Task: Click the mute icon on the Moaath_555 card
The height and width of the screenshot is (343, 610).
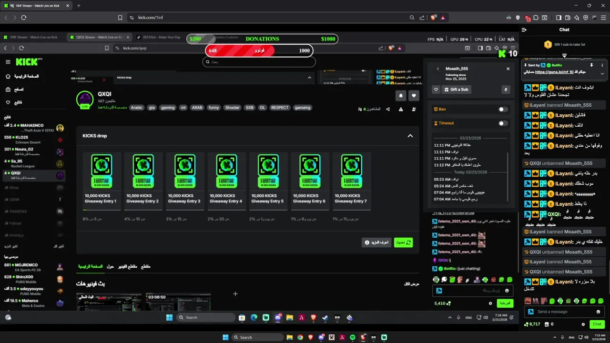Action: coord(506,89)
